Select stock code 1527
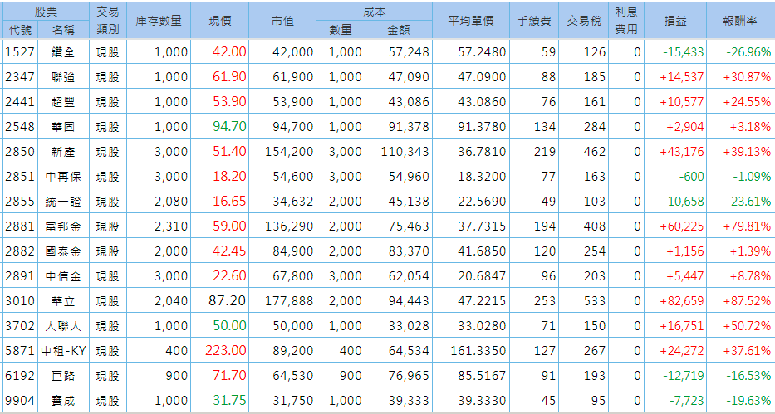 [x=20, y=51]
